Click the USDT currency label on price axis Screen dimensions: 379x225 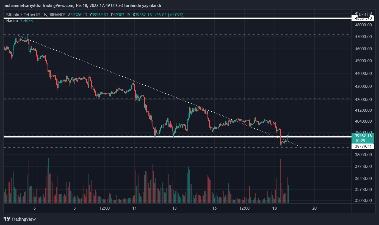coord(363,14)
